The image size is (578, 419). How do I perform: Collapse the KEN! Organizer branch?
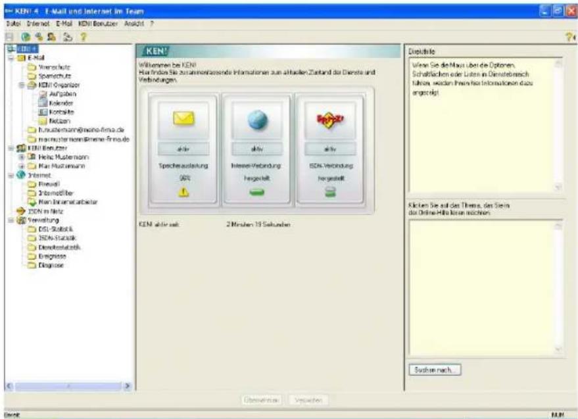click(22, 85)
